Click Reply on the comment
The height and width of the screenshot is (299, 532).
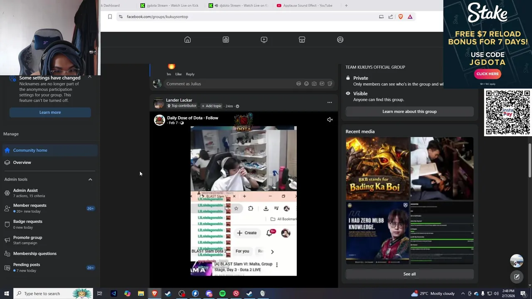190,74
